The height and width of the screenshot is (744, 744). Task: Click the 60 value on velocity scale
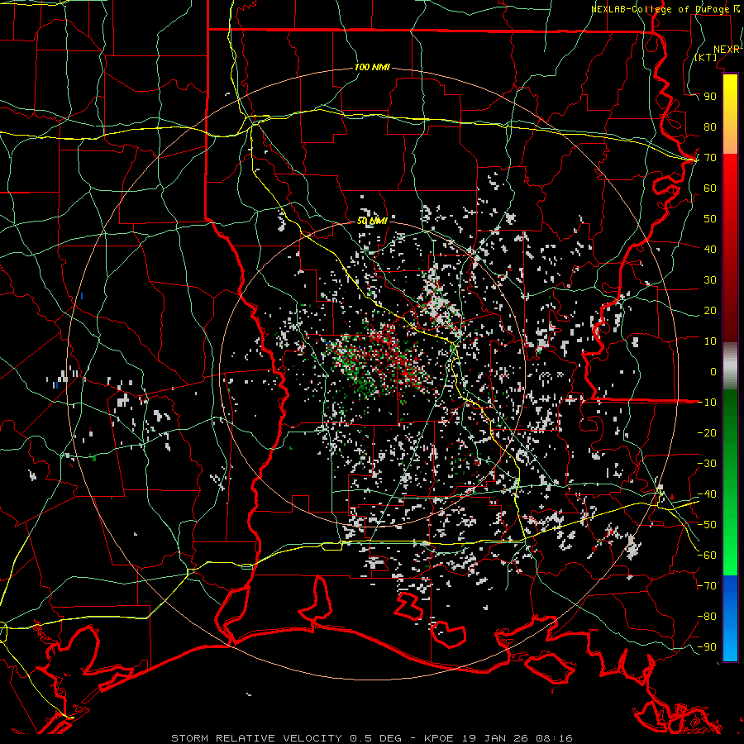(710, 188)
